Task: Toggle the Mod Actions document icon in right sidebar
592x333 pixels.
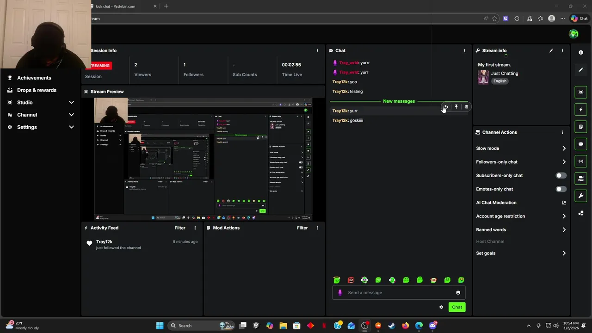Action: click(x=581, y=127)
